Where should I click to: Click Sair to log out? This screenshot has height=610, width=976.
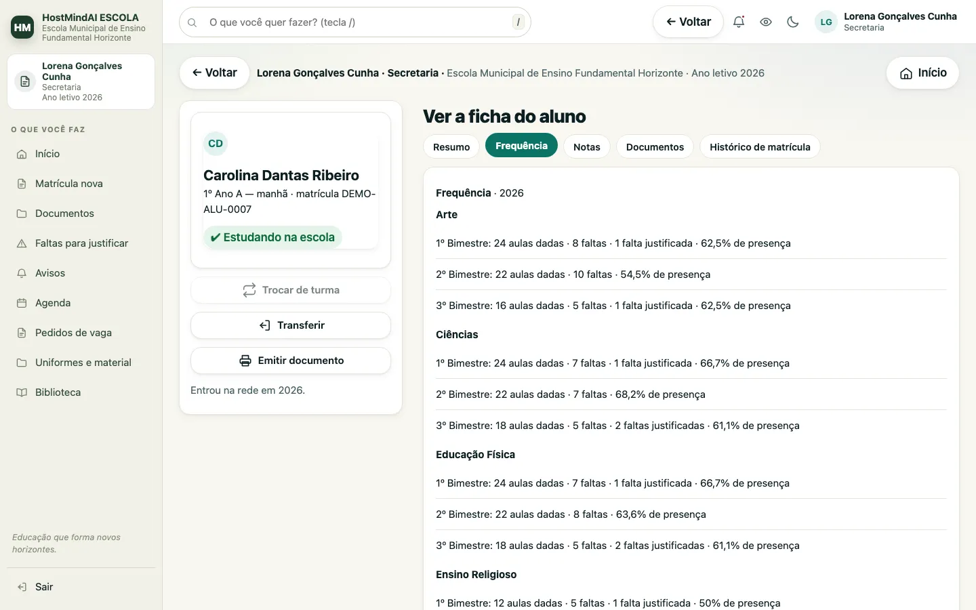81,587
